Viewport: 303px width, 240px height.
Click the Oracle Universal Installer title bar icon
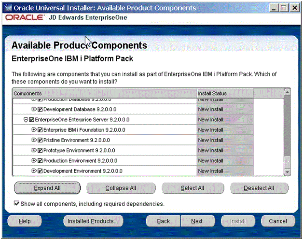8,8
